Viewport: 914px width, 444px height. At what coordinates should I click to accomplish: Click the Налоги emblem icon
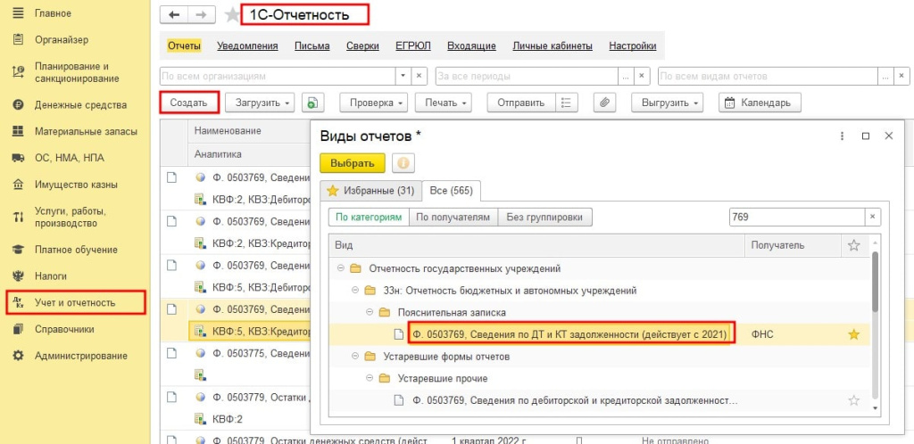(x=18, y=275)
